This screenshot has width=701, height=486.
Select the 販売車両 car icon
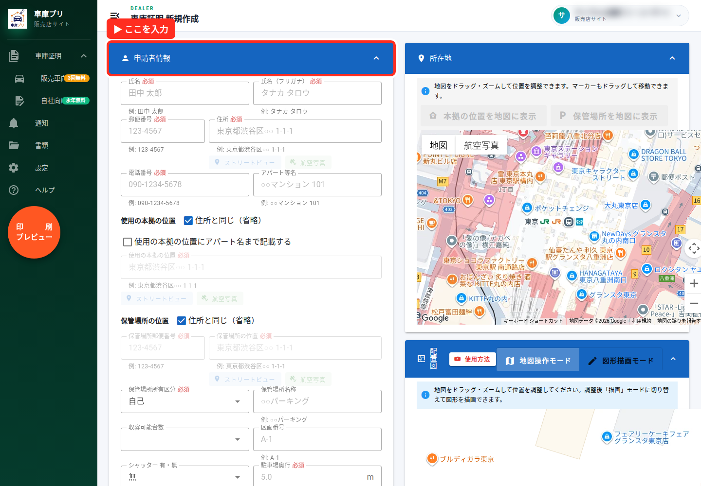pyautogui.click(x=19, y=78)
